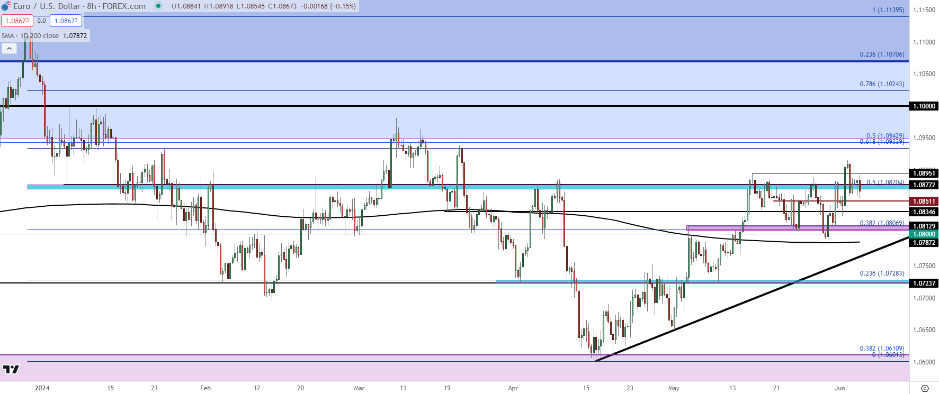This screenshot has width=939, height=394.
Task: Click Fibonacci label 0.382 (1.06109)
Action: 882,349
